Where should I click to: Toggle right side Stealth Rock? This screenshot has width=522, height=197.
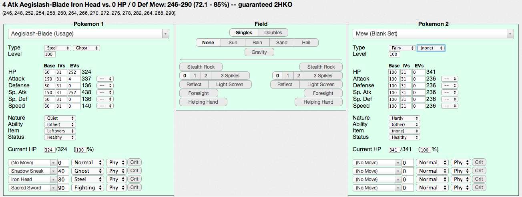(321, 67)
